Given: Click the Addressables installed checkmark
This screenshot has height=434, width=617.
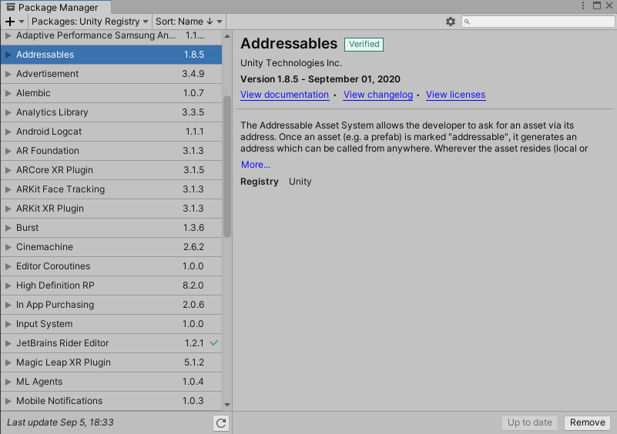Looking at the screenshot, I should pos(214,54).
